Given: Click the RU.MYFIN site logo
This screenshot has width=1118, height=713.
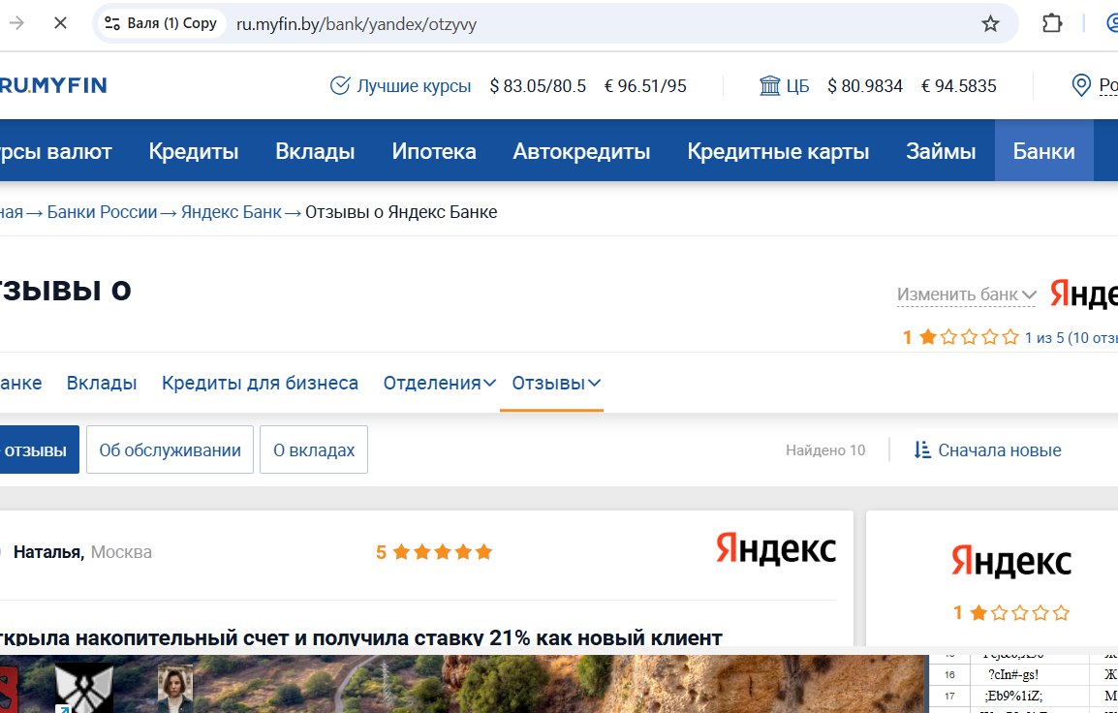Looking at the screenshot, I should [53, 85].
